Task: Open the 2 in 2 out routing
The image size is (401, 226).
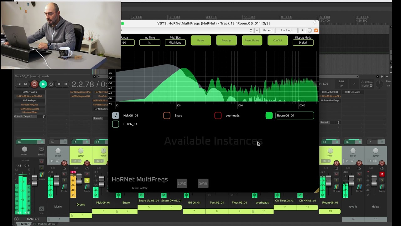Action: [x=286, y=30]
